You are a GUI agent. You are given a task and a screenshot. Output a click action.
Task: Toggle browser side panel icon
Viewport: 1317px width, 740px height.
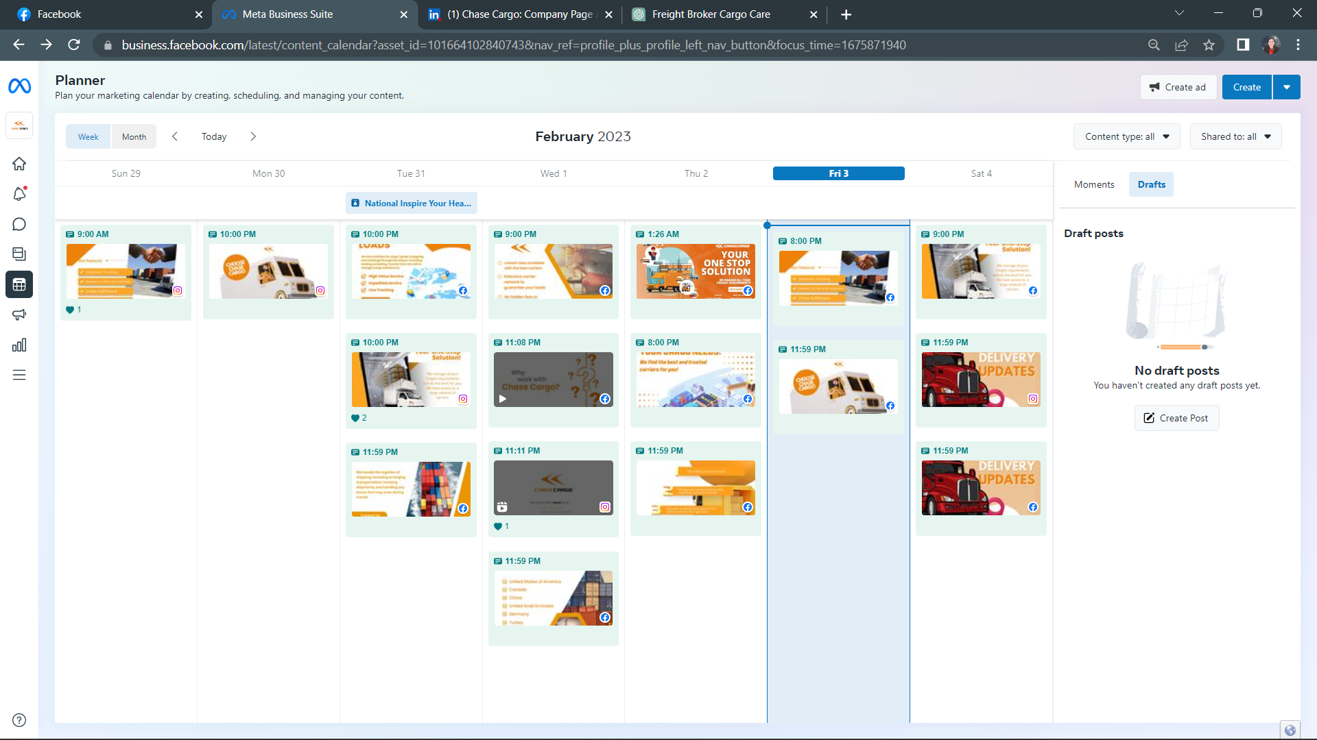(1243, 45)
